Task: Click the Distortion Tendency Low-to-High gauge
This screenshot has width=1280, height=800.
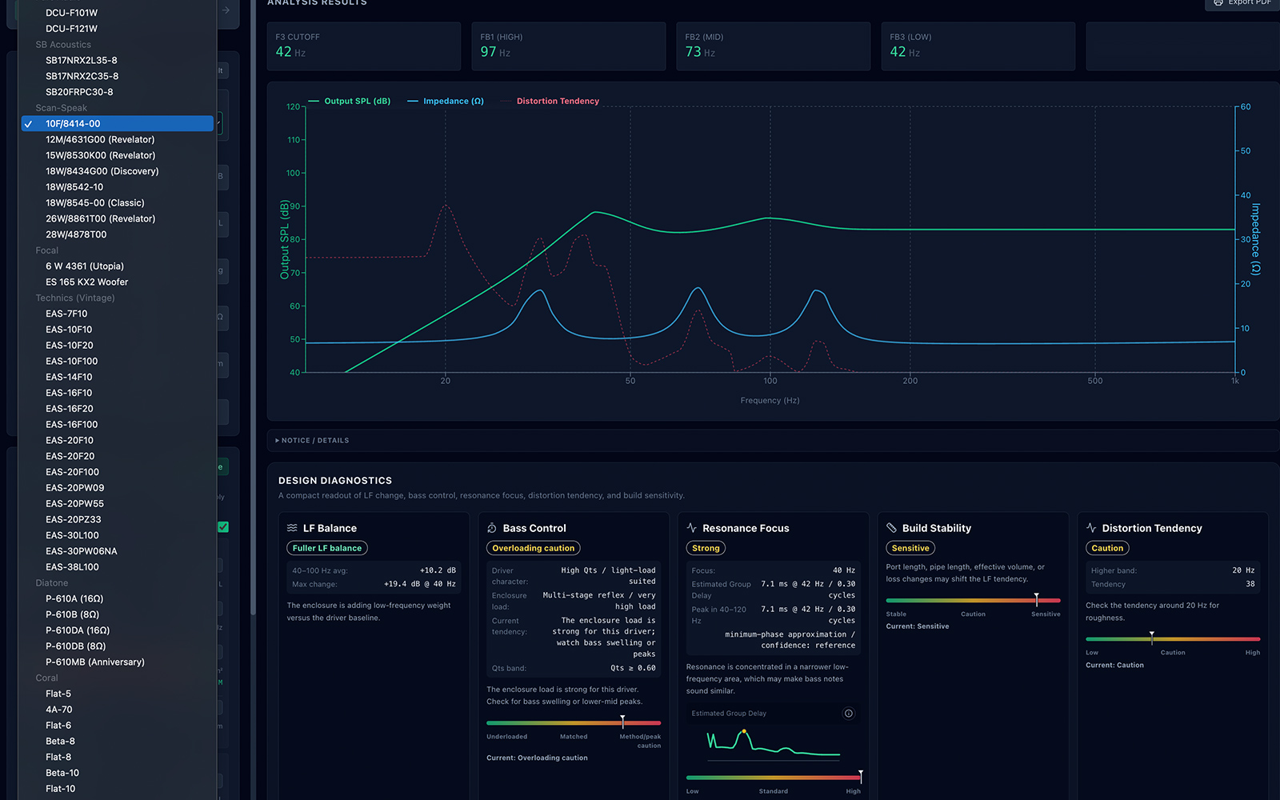Action: click(1173, 639)
